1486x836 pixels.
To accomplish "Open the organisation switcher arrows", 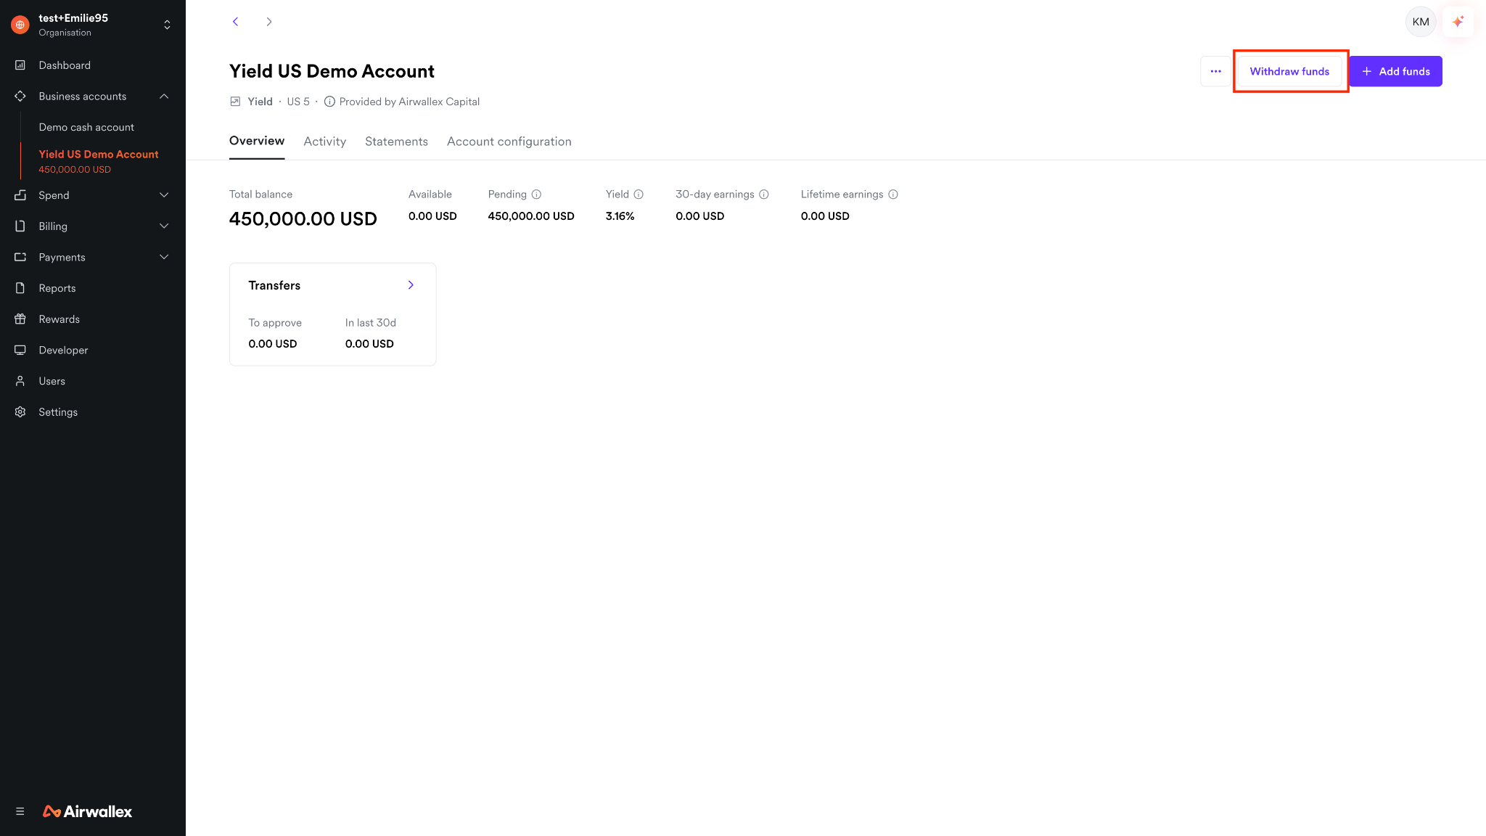I will [x=167, y=25].
